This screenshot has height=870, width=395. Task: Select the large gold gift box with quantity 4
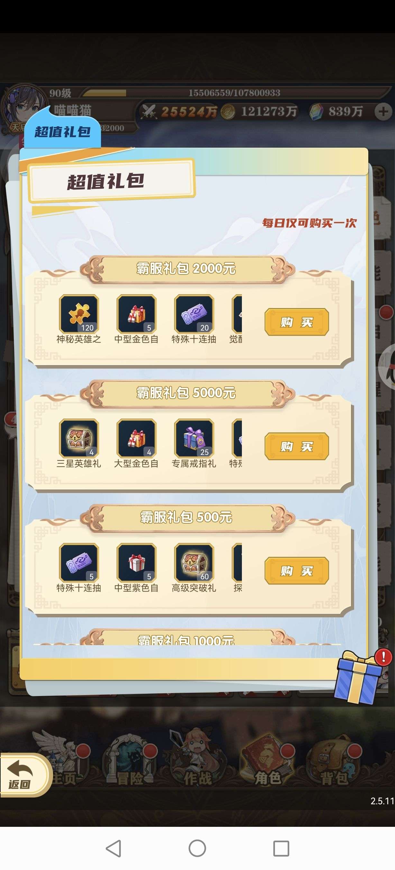click(x=136, y=438)
